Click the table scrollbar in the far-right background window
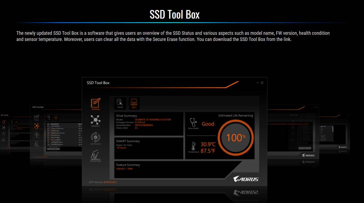This screenshot has height=203, width=364. coord(333,133)
